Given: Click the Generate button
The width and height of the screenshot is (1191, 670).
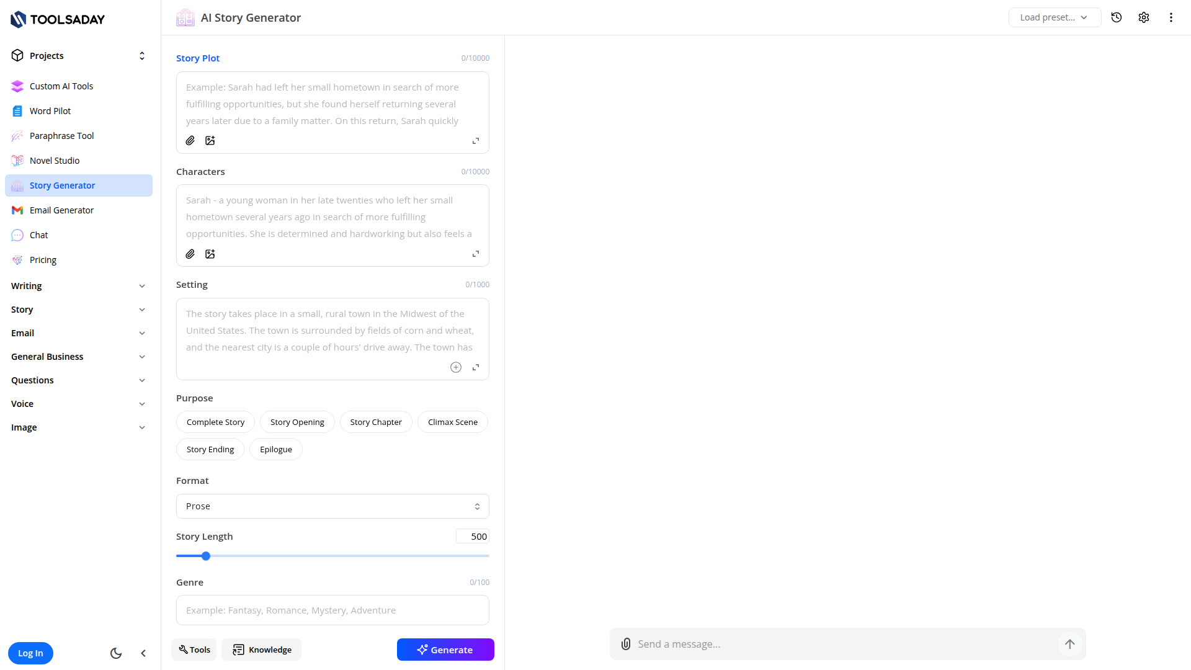Looking at the screenshot, I should [x=445, y=650].
